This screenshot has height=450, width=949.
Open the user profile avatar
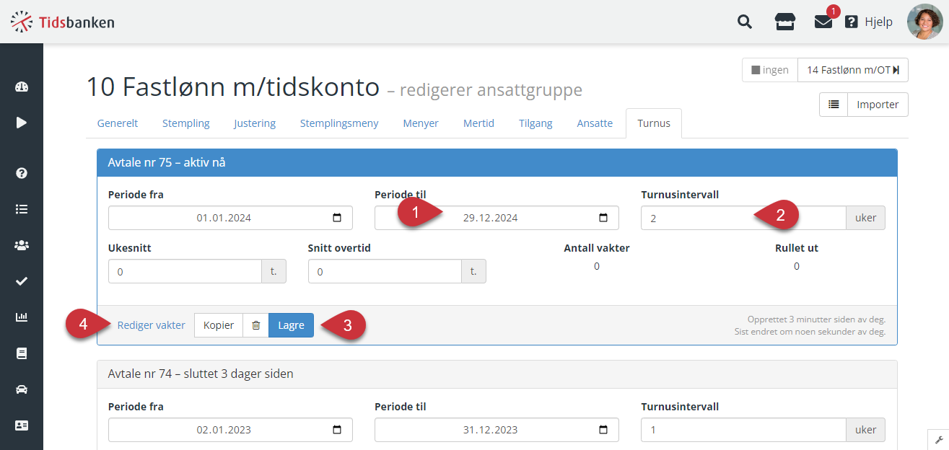tap(924, 22)
